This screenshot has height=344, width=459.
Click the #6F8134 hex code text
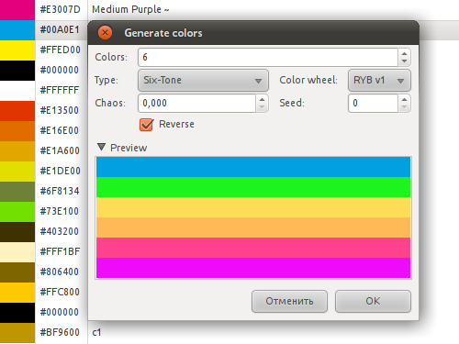click(60, 191)
